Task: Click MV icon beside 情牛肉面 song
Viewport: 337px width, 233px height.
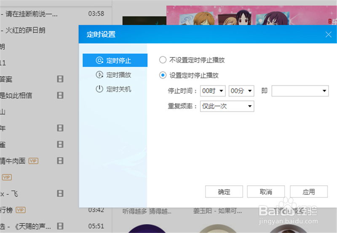Action: coord(60,161)
